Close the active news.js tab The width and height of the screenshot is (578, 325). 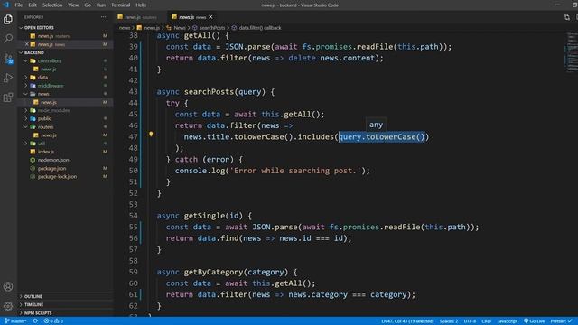[210, 17]
